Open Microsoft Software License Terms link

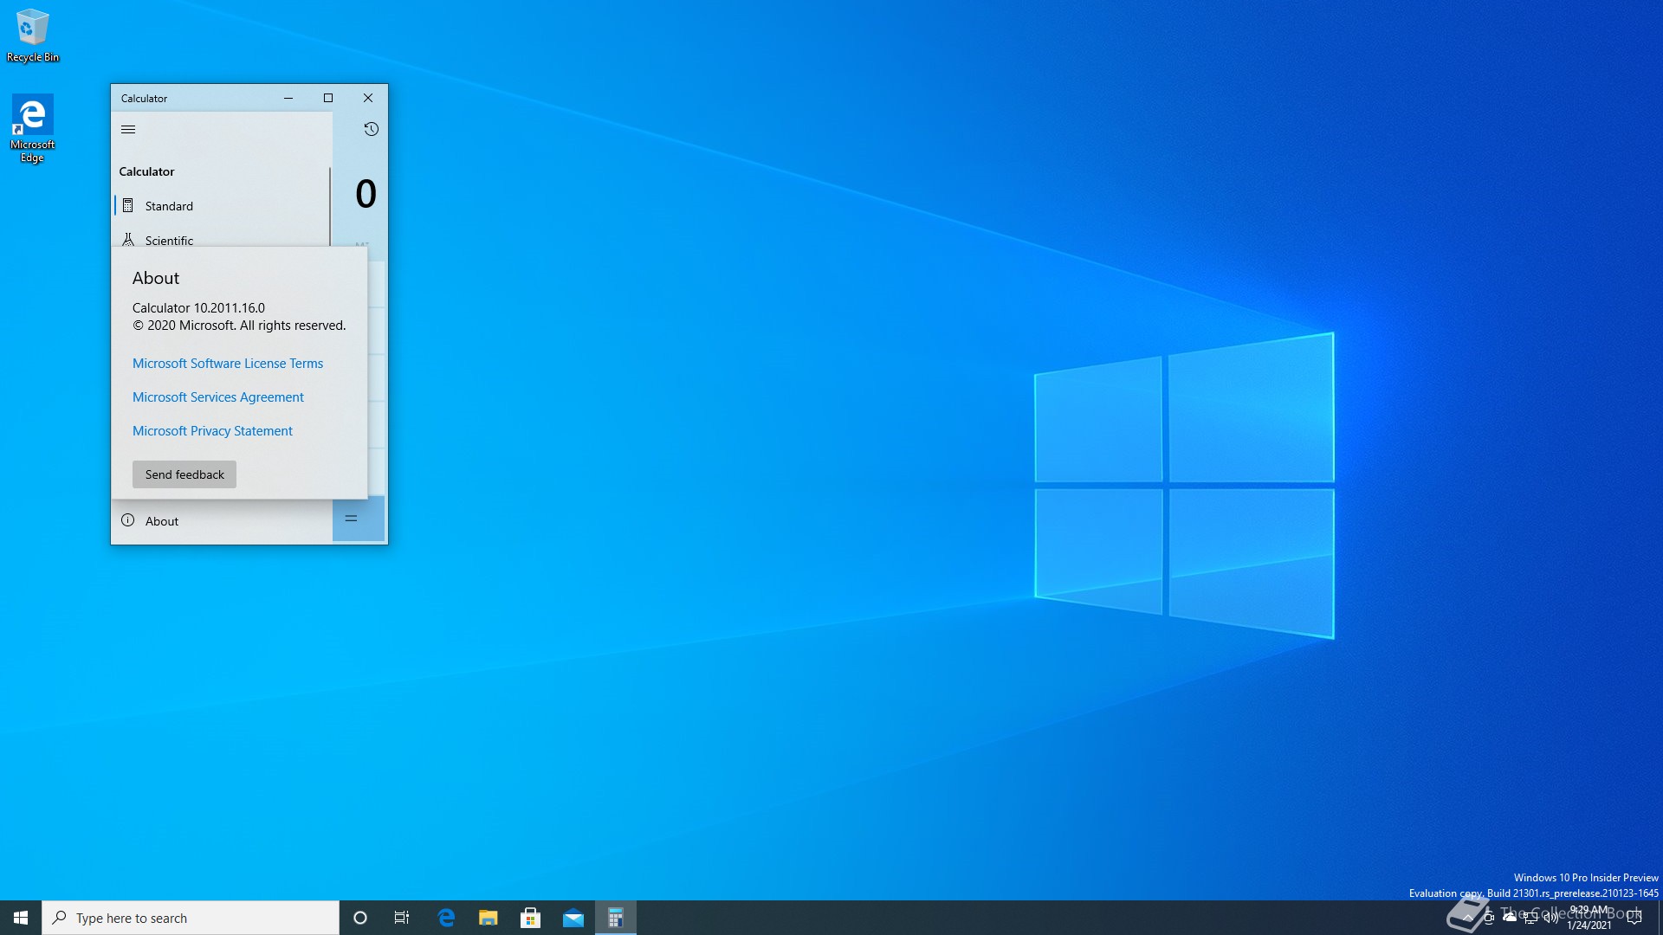(x=227, y=364)
